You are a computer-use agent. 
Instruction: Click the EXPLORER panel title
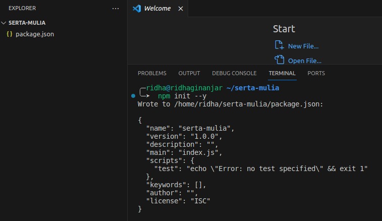[x=22, y=8]
